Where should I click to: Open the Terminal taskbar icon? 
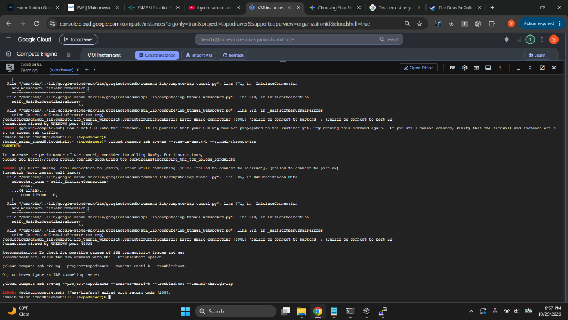click(350, 311)
